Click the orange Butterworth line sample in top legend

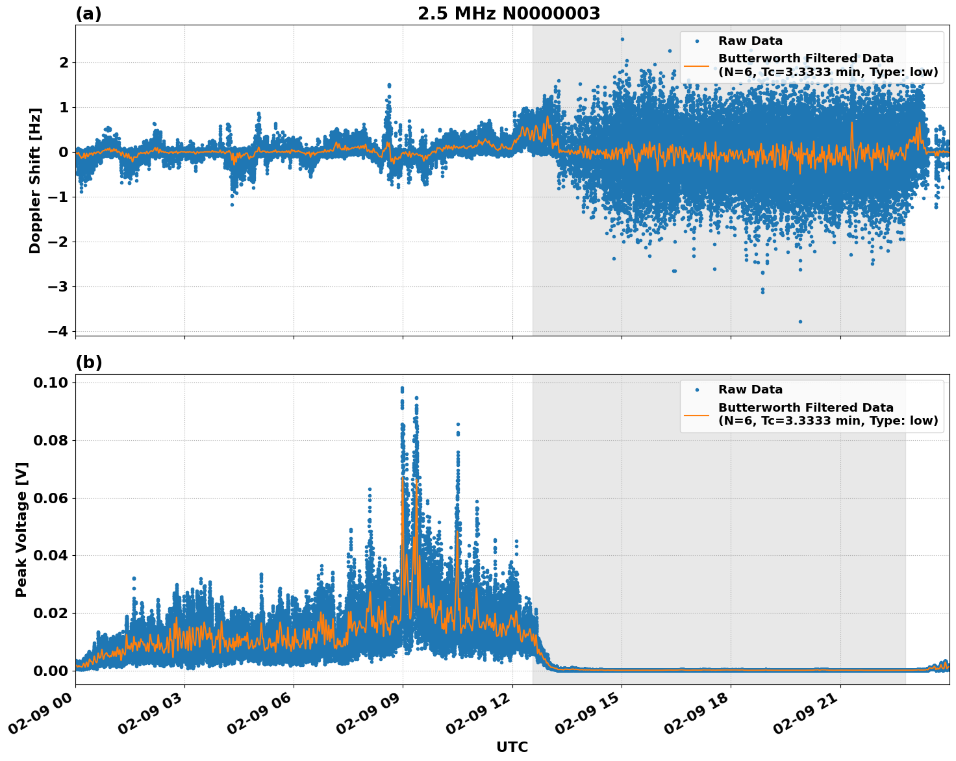pos(697,66)
